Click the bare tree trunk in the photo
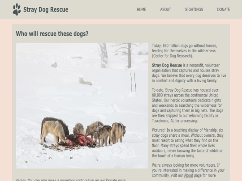This screenshot has height=181, width=242. pyautogui.click(x=130, y=55)
